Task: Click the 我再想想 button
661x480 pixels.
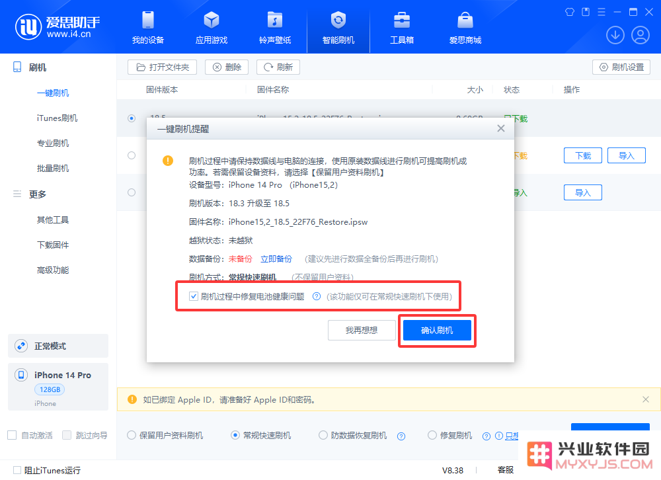Action: [362, 331]
